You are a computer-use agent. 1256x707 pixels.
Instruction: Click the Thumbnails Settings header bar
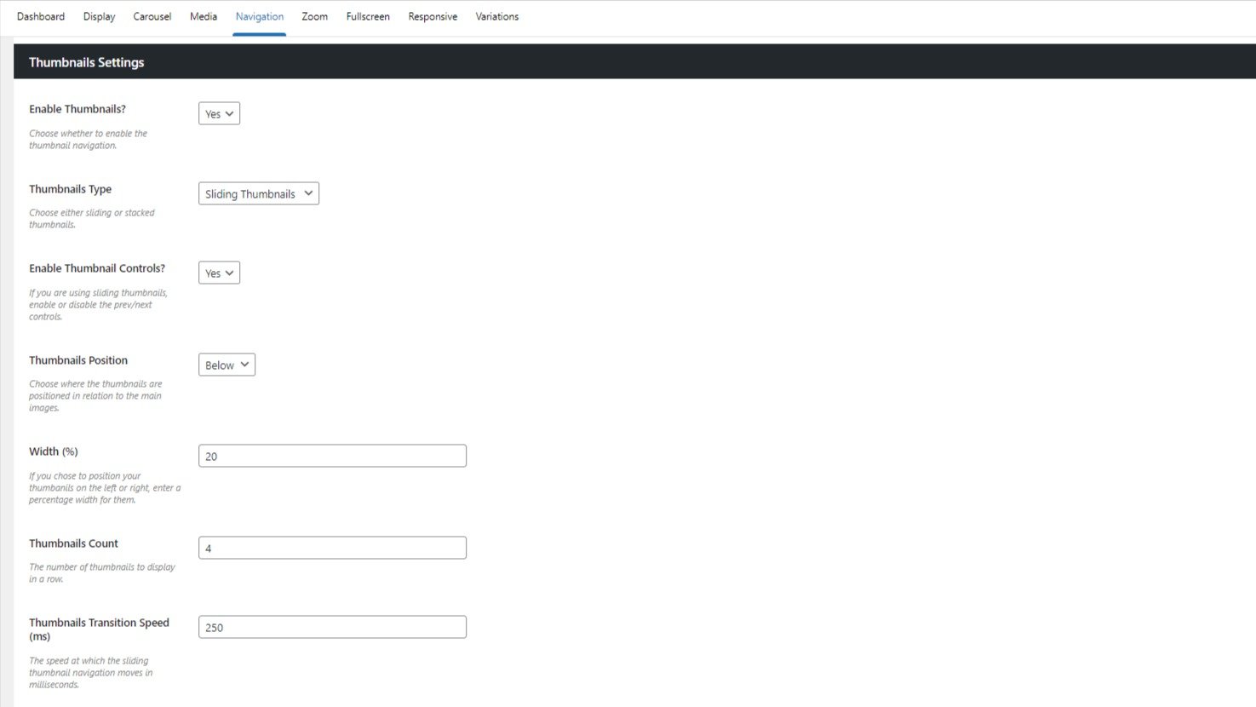tap(86, 61)
